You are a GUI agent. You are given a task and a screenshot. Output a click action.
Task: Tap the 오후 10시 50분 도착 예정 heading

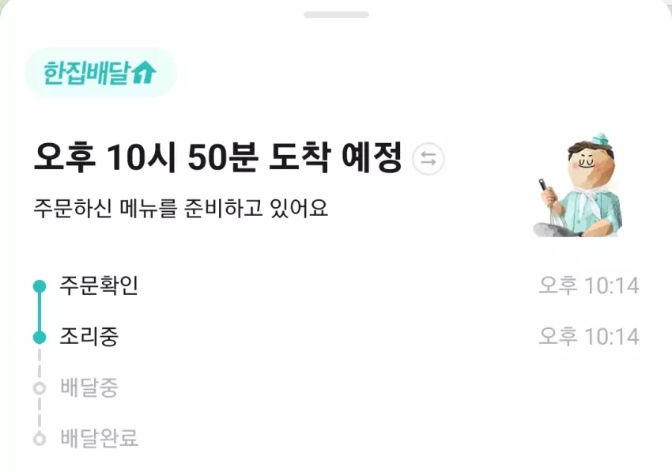[x=218, y=157]
